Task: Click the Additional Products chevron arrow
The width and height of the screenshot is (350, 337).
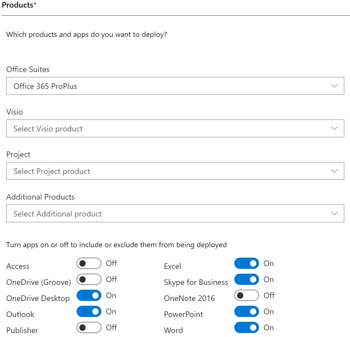Action: [334, 213]
